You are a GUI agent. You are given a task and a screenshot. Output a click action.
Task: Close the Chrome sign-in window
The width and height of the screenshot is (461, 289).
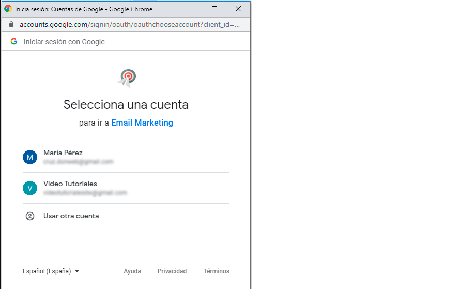click(x=238, y=9)
